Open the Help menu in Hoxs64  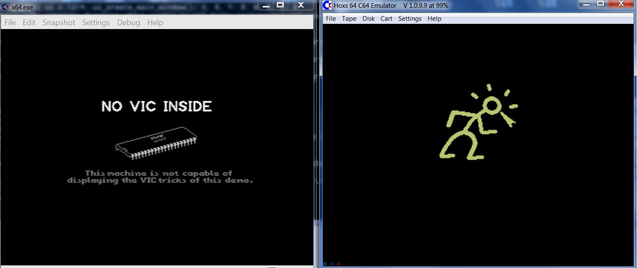(x=435, y=19)
